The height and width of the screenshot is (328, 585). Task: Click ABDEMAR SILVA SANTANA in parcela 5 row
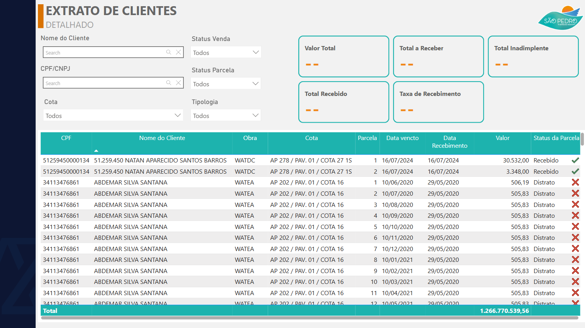point(131,227)
